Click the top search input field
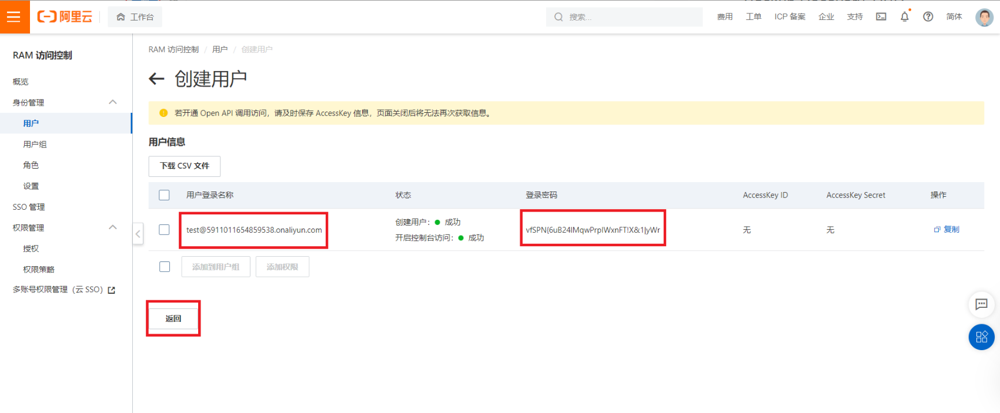The image size is (1000, 413). pyautogui.click(x=629, y=17)
